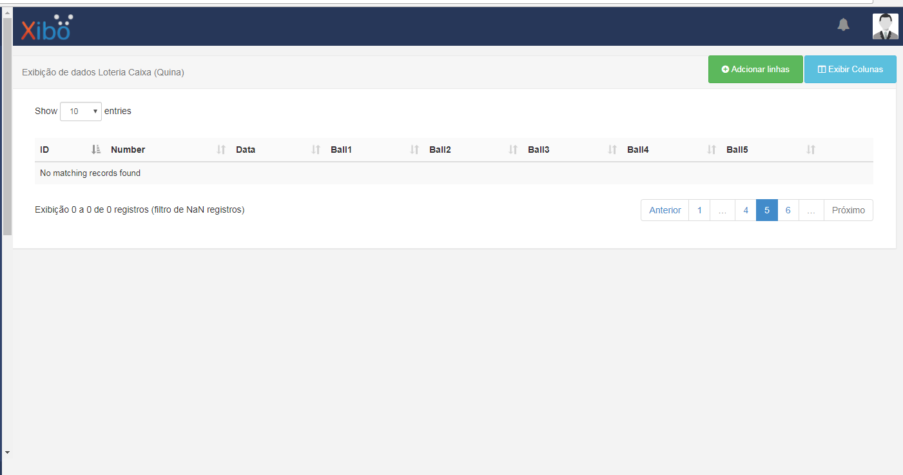Click the Data column header text
The width and height of the screenshot is (903, 475).
[246, 150]
